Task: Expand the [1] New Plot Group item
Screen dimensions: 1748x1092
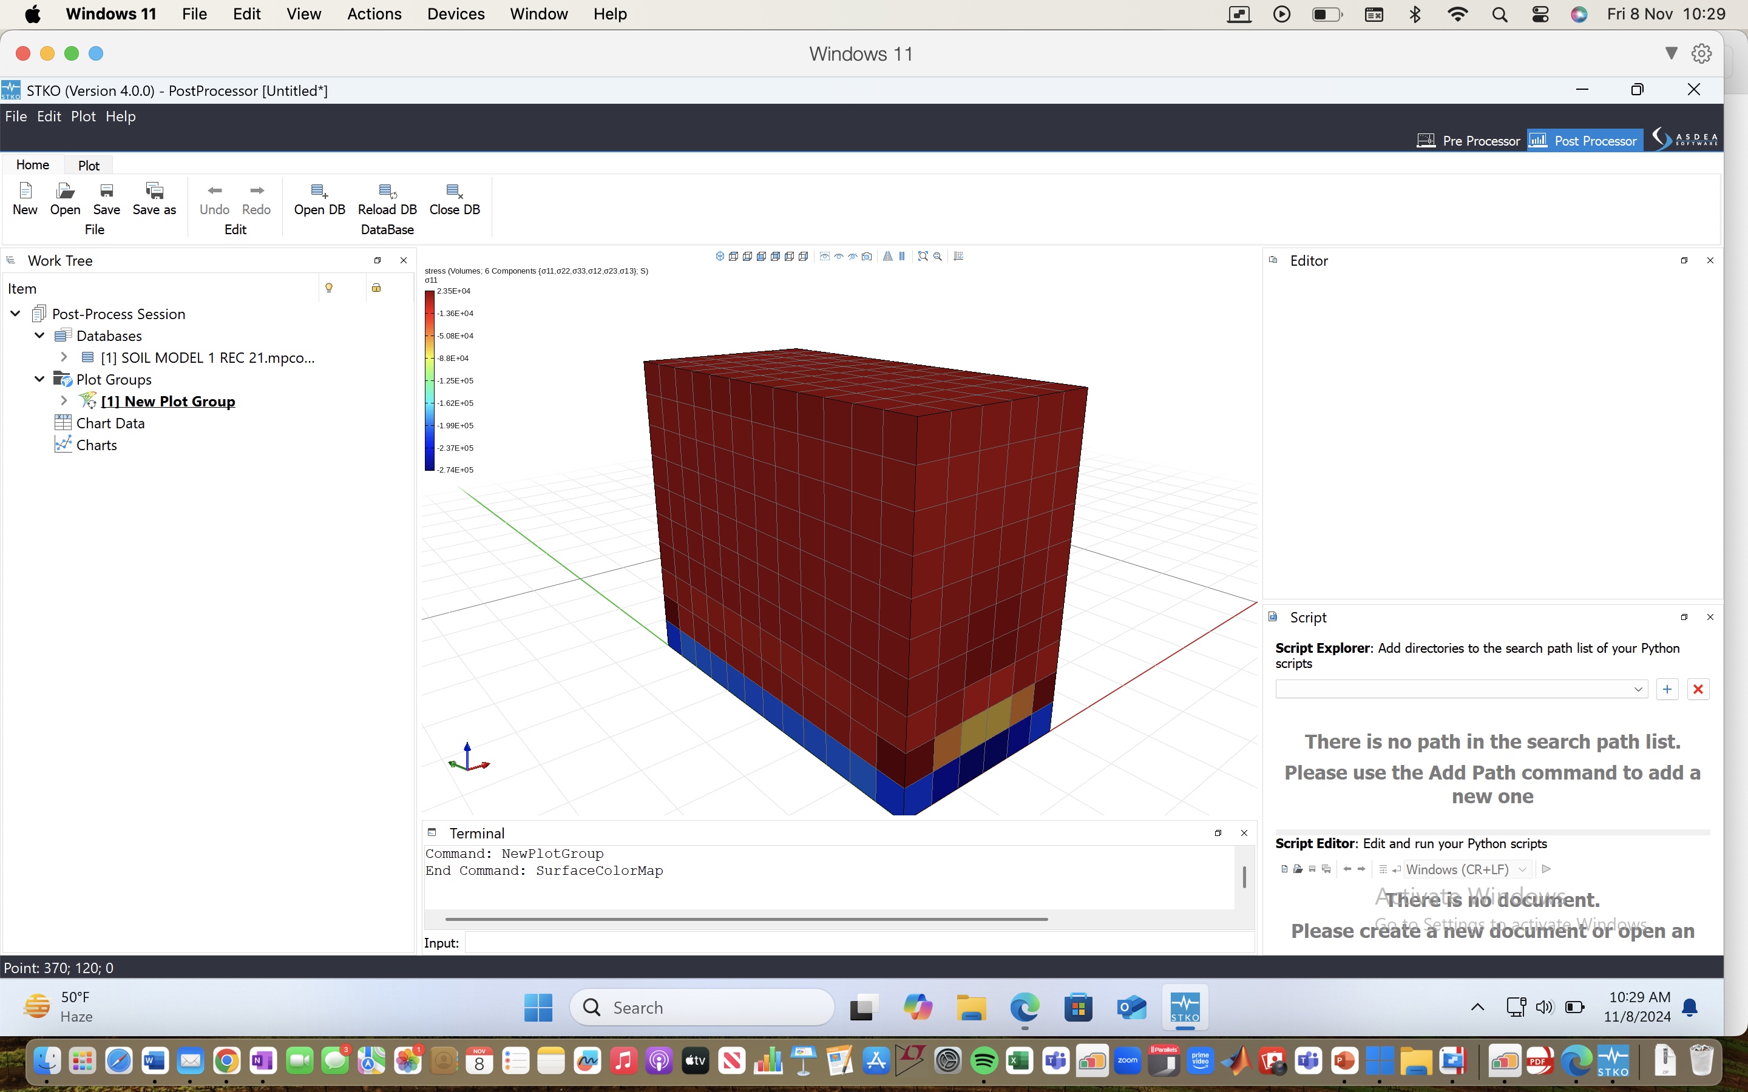Action: click(64, 401)
